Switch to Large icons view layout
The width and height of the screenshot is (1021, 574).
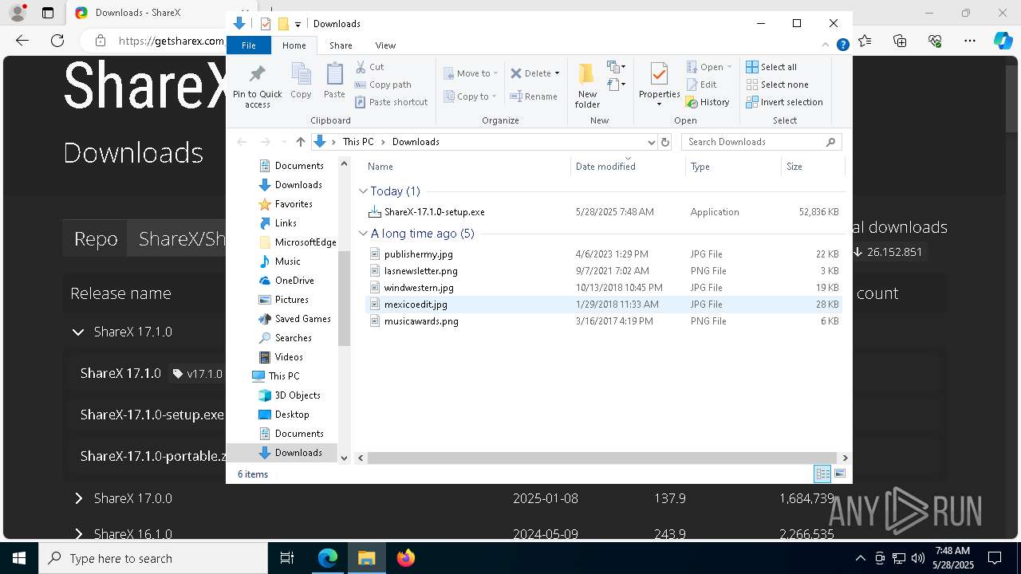[x=839, y=474]
